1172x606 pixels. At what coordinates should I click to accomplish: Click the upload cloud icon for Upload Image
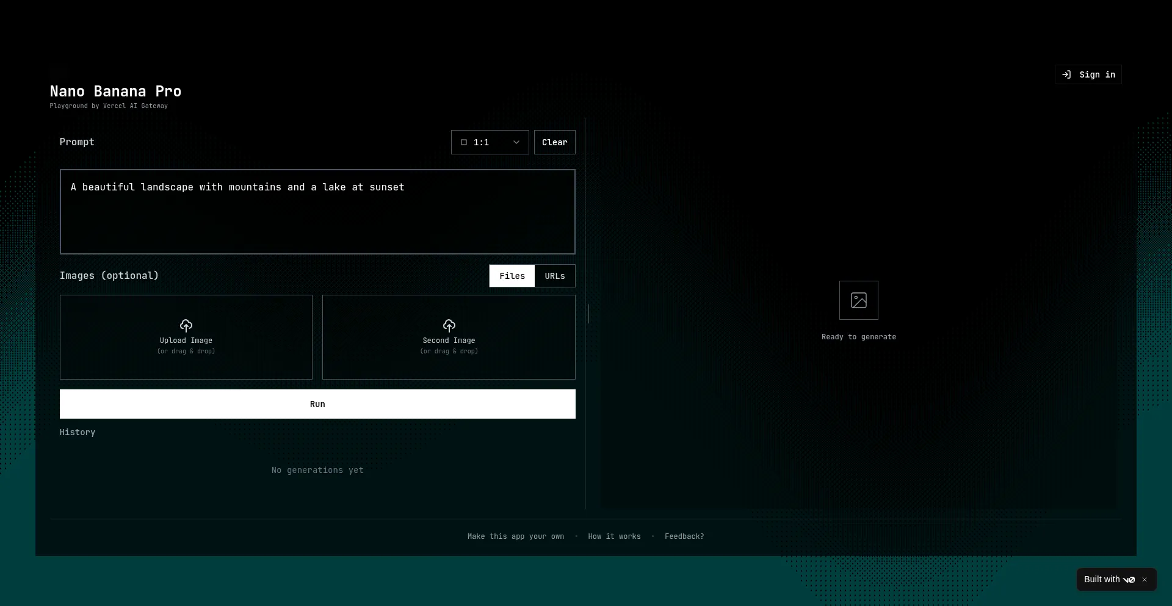coord(186,325)
